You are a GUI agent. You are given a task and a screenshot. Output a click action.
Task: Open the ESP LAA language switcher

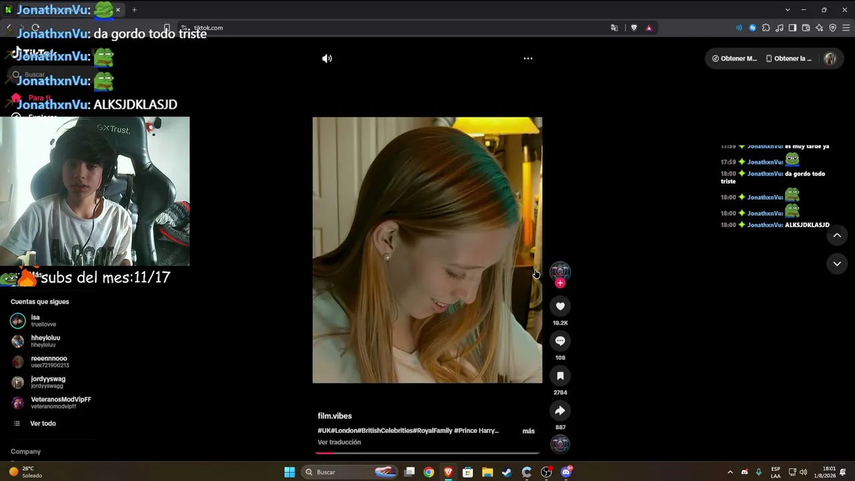776,472
